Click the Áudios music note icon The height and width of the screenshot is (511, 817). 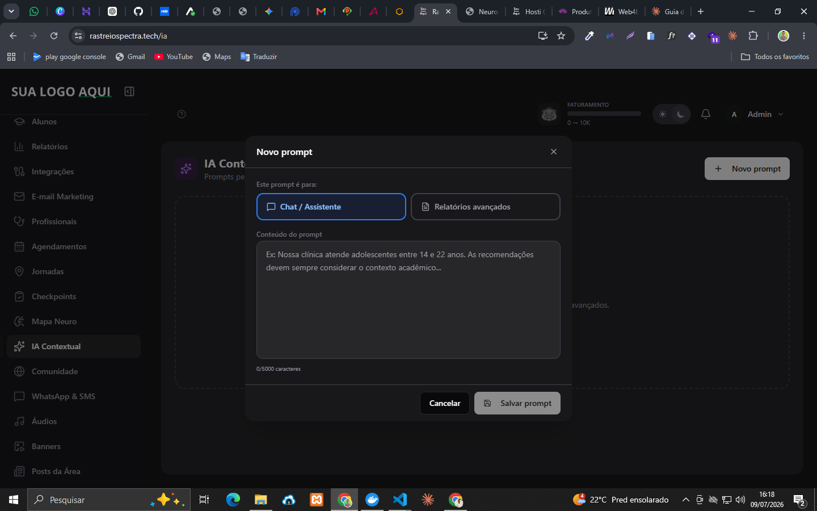(19, 421)
